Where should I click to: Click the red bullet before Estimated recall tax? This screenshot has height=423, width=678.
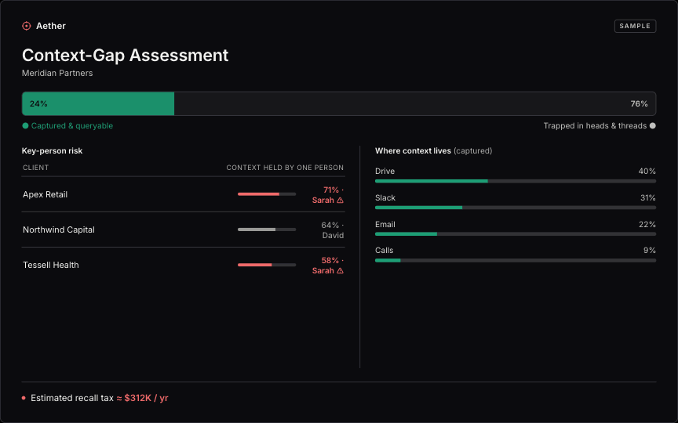click(x=24, y=398)
